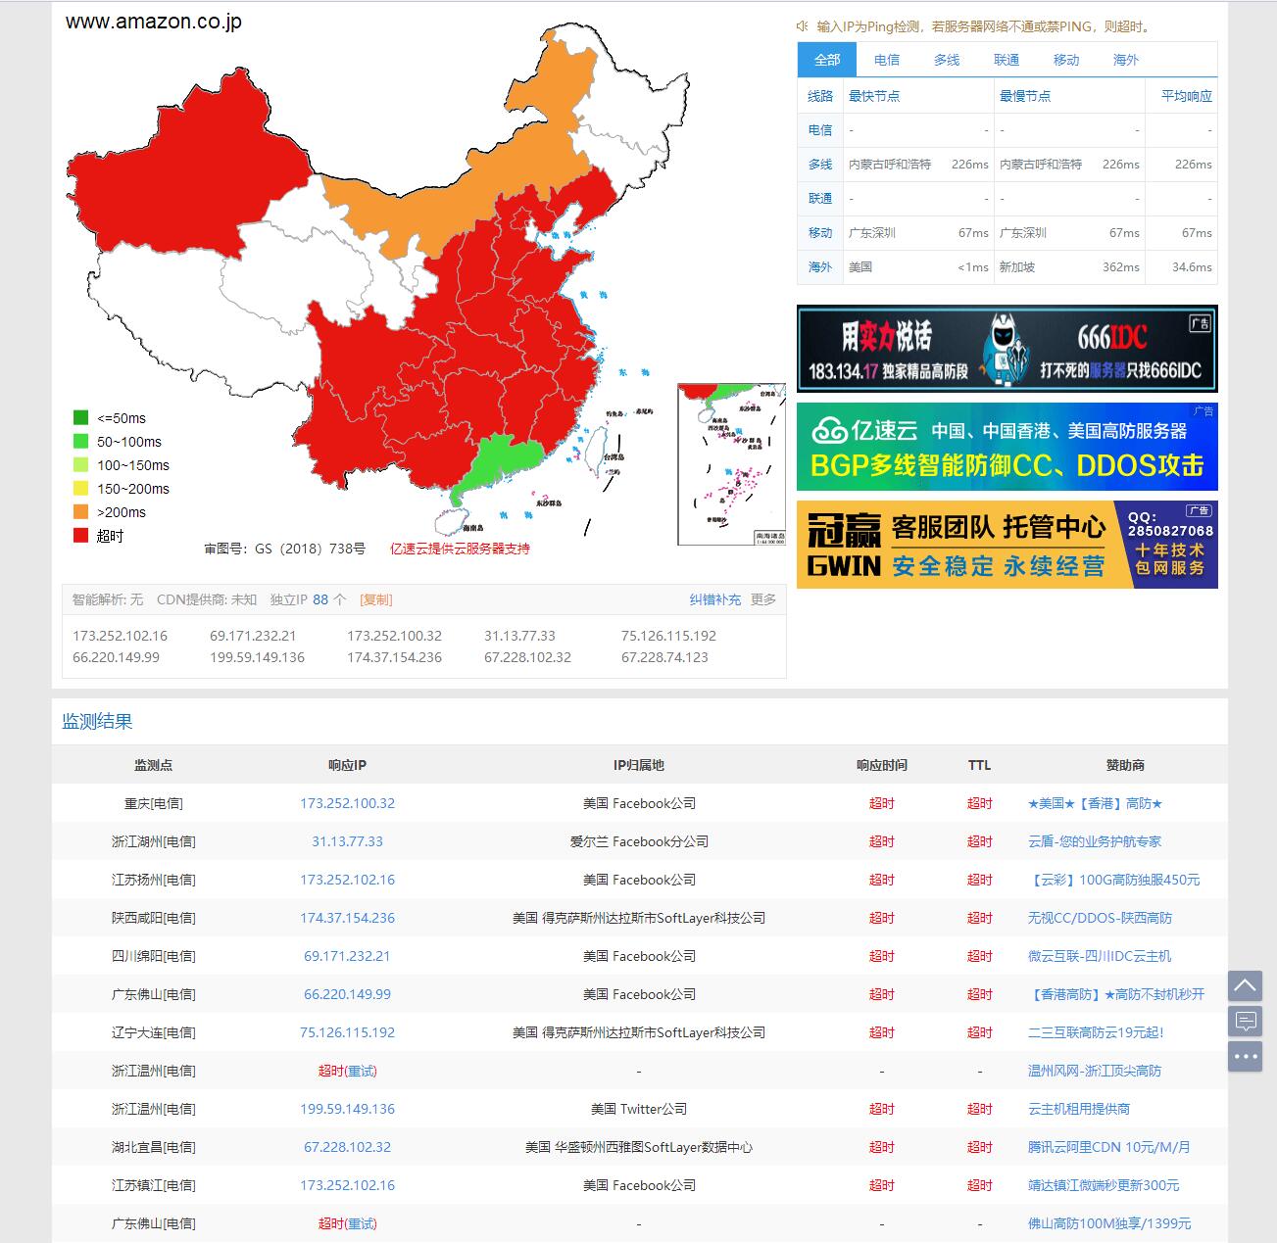Open 66.220.149.99 in 广东佛山 row

347,994
